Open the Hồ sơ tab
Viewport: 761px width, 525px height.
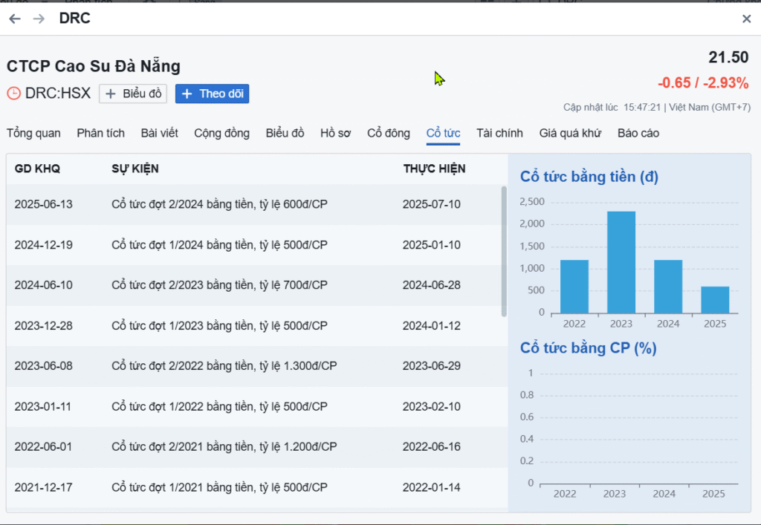click(x=335, y=133)
